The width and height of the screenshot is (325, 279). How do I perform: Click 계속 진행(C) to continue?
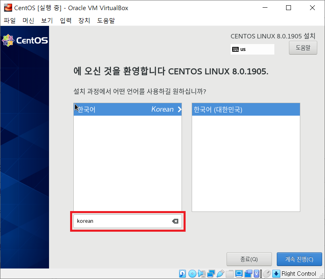coord(299,259)
